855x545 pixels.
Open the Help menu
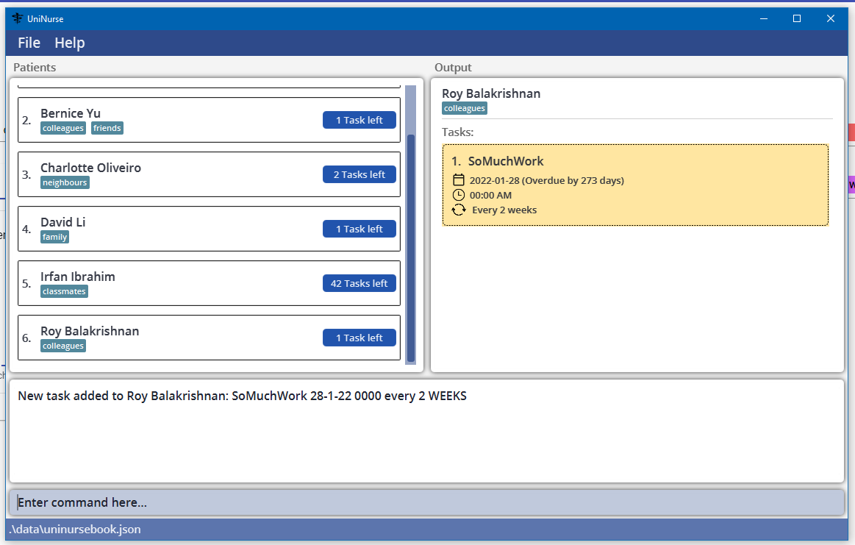tap(69, 43)
